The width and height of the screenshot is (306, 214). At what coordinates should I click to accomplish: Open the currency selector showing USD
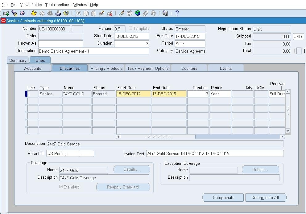[298, 36]
